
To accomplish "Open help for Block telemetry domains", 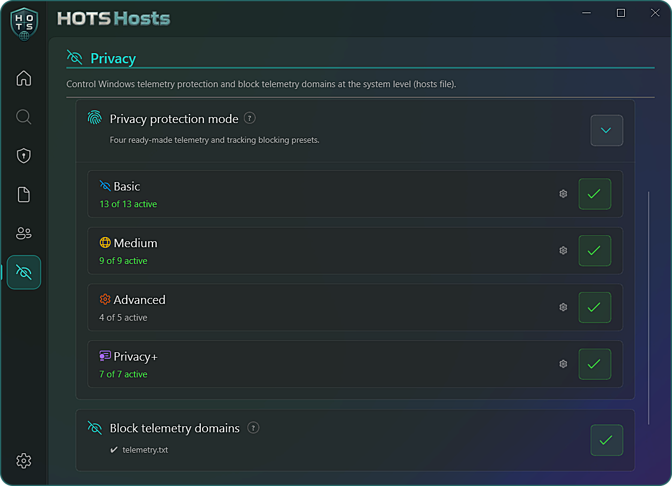I will 253,428.
